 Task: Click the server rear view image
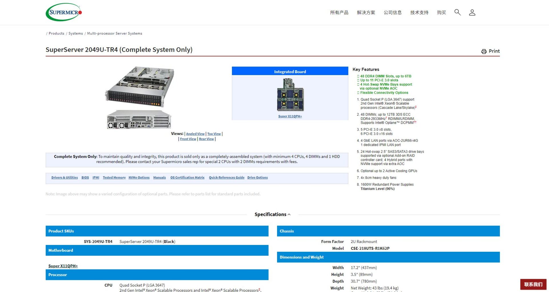pyautogui.click(x=139, y=120)
